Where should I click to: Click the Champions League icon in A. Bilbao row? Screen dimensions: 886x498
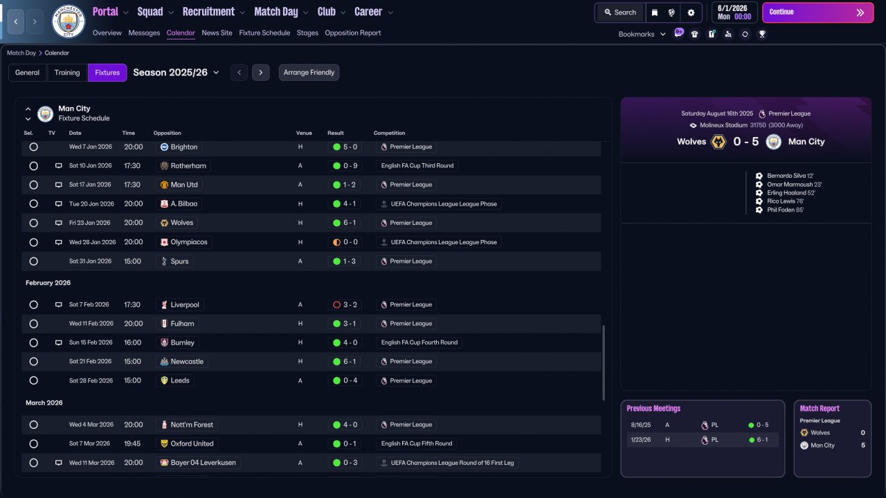(384, 204)
